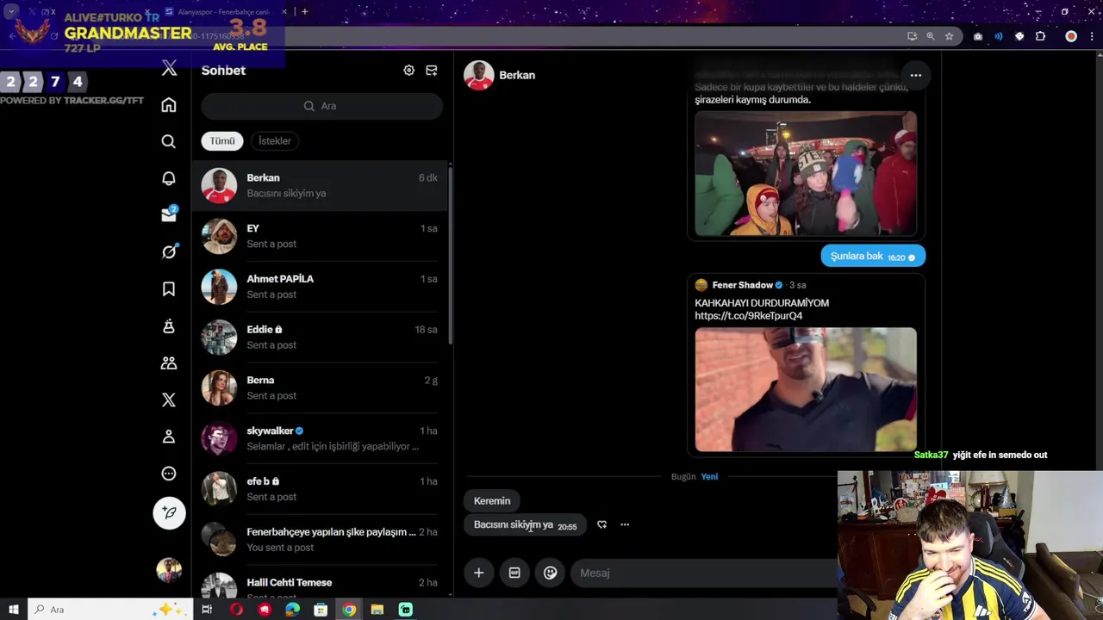Open Opera from the taskbar
Image resolution: width=1103 pixels, height=620 pixels.
coord(236,610)
